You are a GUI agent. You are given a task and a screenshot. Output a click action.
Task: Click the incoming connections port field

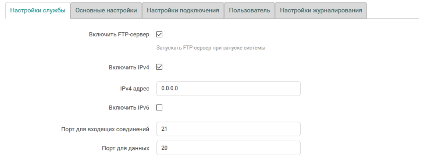click(x=228, y=129)
